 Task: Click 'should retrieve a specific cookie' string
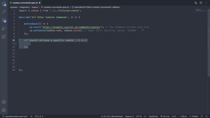52,40
